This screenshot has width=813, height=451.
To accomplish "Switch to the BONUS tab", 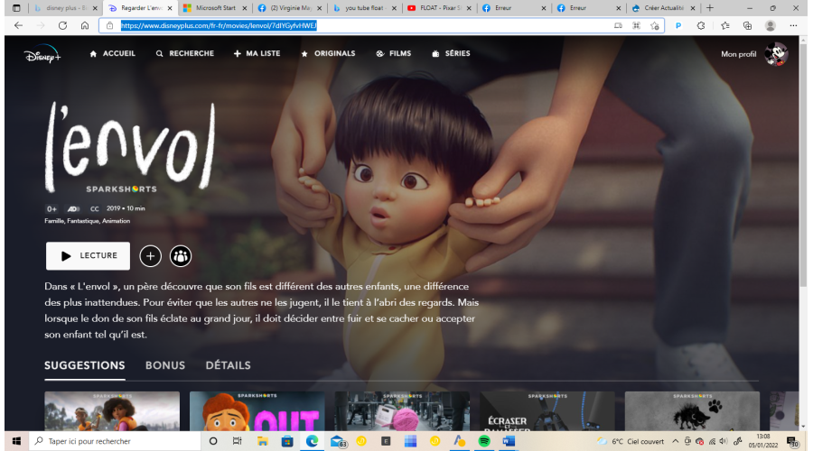I will tap(165, 365).
